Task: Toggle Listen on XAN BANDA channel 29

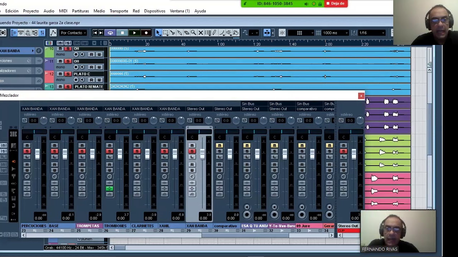Action: [192, 157]
